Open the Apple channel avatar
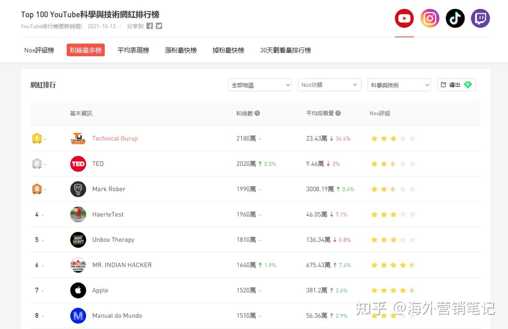This screenshot has height=329, width=508. 78,291
